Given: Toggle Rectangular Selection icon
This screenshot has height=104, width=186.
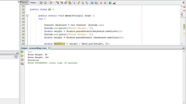Looking at the screenshot, I should [x=74, y=3].
